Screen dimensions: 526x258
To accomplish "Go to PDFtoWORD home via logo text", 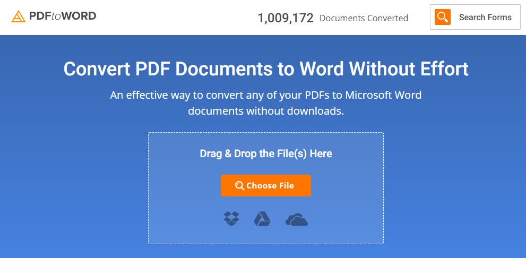I will [x=63, y=16].
